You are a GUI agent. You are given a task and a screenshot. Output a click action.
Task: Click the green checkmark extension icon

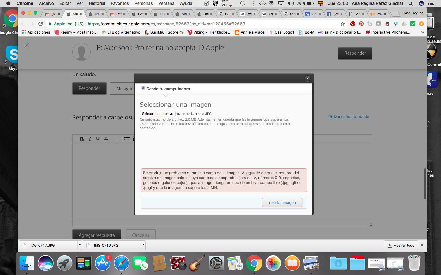coord(413,24)
